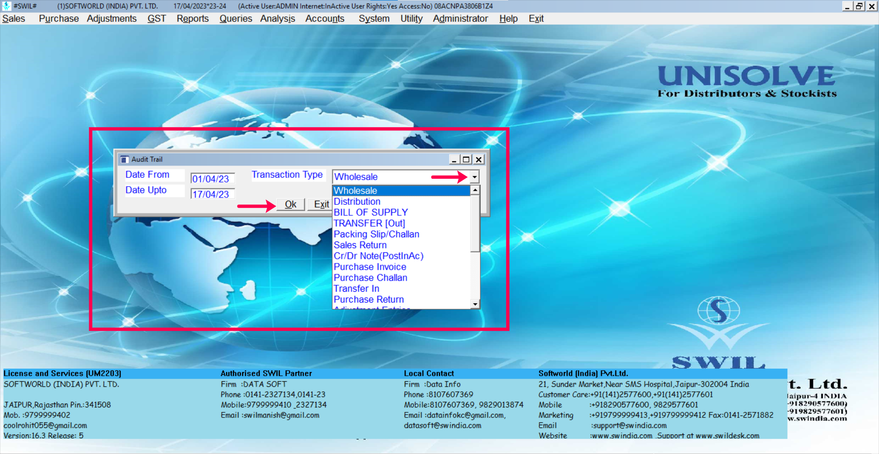Open the Reports menu
Viewport: 879px width, 454px height.
pos(193,19)
